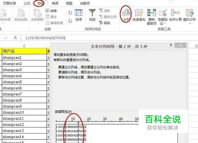The image size is (198, 143).
Task: Click the formula bar confirm checkmark
Action: [x=6, y=38]
